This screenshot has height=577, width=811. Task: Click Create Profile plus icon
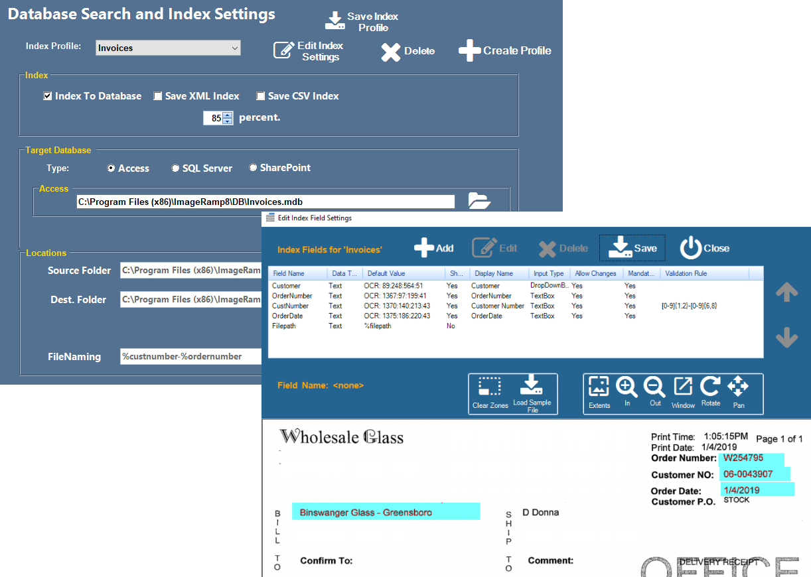470,51
